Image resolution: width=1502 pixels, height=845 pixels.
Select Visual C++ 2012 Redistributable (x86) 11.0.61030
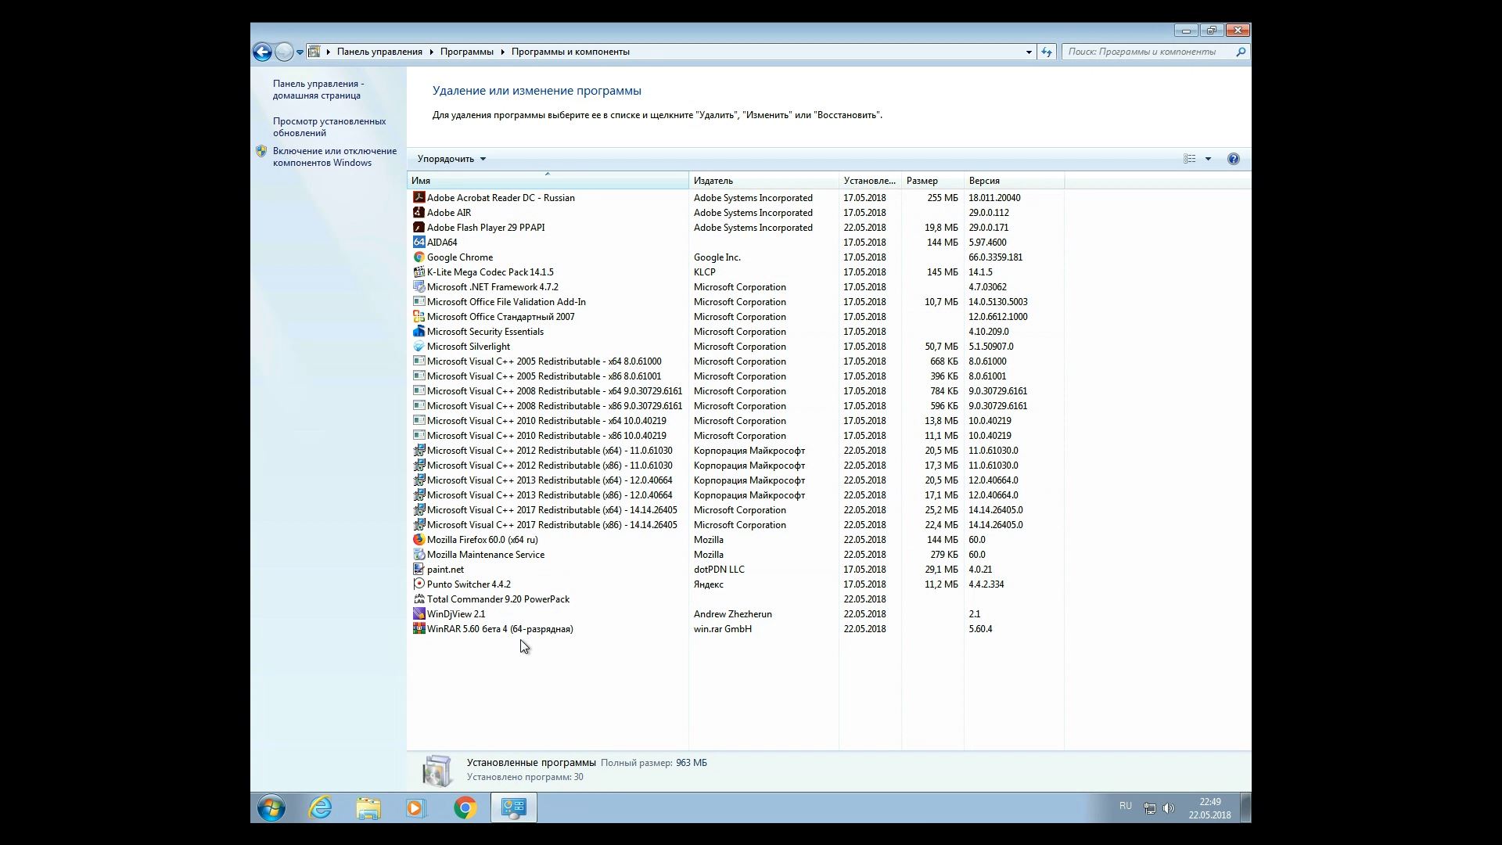point(735,466)
